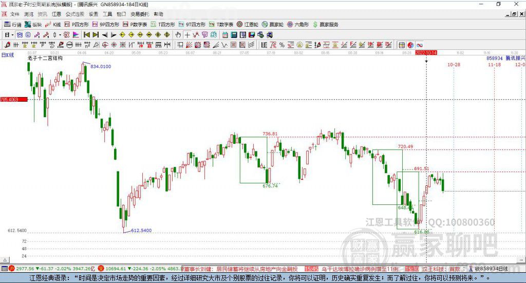Image resolution: width=526 pixels, height=283 pixels.
Task: Step back with the left black arrow
Action: point(105,35)
